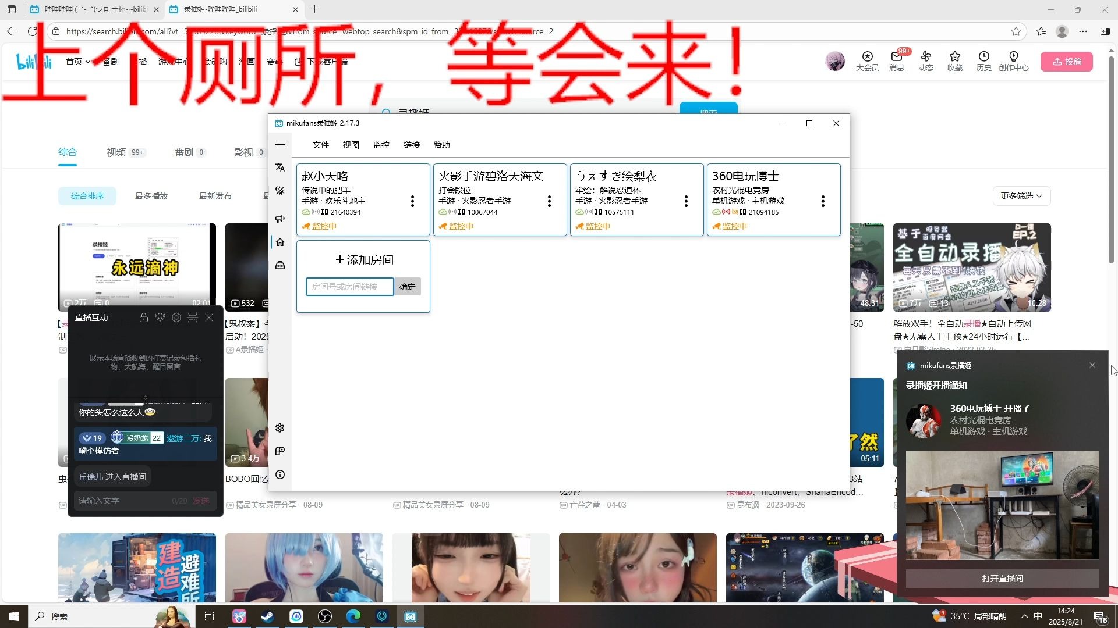Image resolution: width=1118 pixels, height=628 pixels.
Task: Open the three-dot menu for うえすぎ绘梨衣 room
Action: click(x=686, y=201)
